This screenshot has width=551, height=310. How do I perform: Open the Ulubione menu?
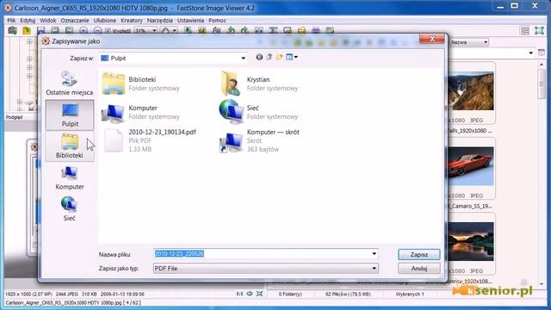[x=105, y=21]
